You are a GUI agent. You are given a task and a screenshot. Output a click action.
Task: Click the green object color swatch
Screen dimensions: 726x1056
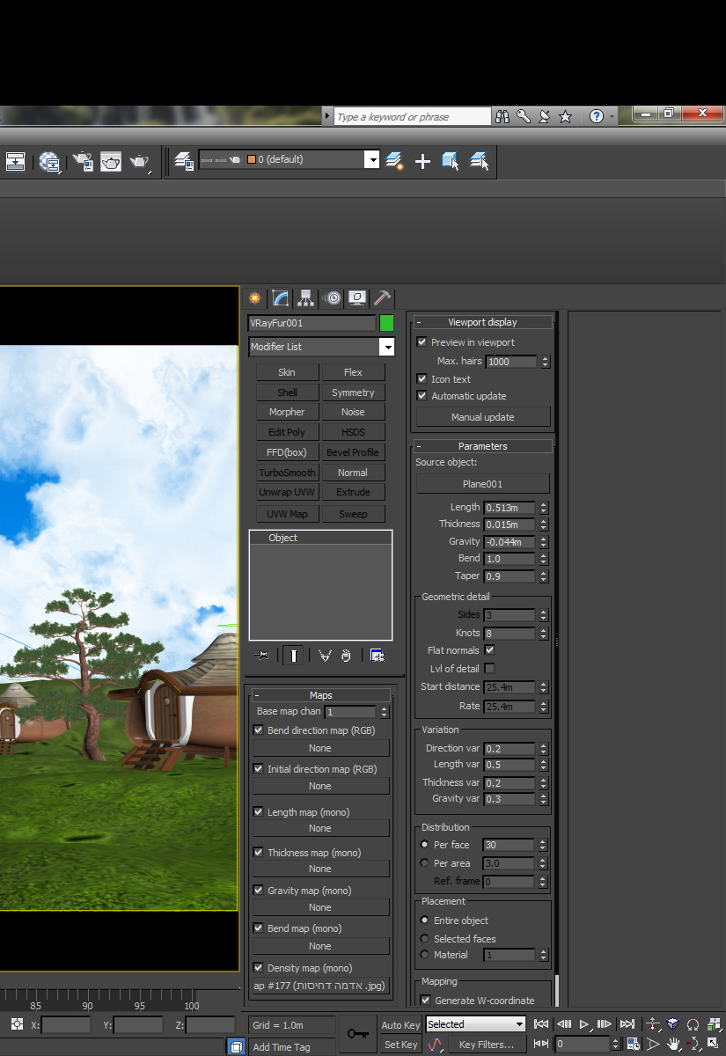pos(386,323)
